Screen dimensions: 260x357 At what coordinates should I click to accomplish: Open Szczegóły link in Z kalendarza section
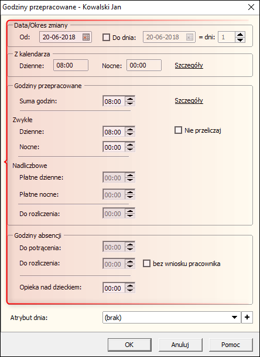(189, 66)
